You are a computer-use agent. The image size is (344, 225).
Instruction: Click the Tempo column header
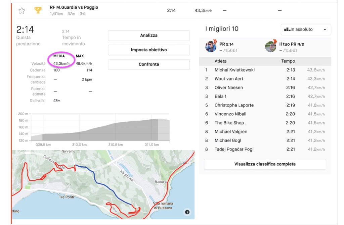click(x=288, y=61)
